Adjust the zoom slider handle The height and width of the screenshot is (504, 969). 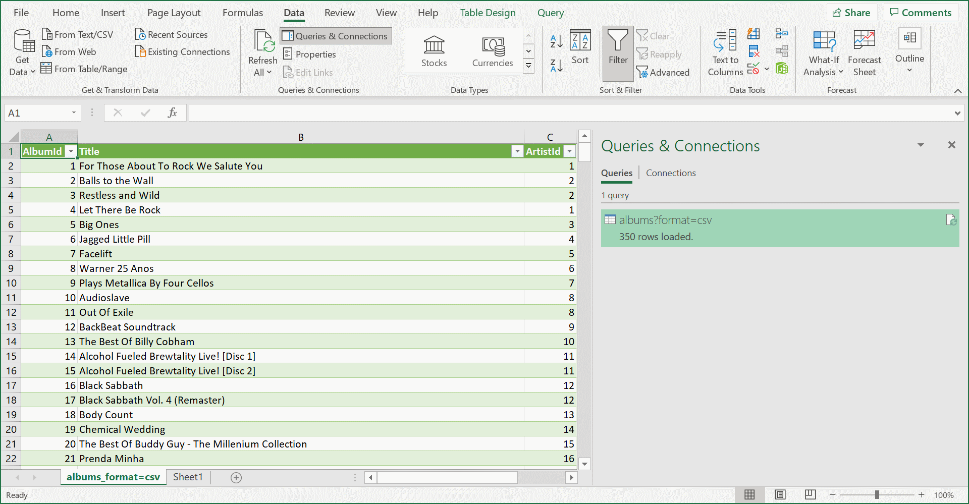point(877,495)
